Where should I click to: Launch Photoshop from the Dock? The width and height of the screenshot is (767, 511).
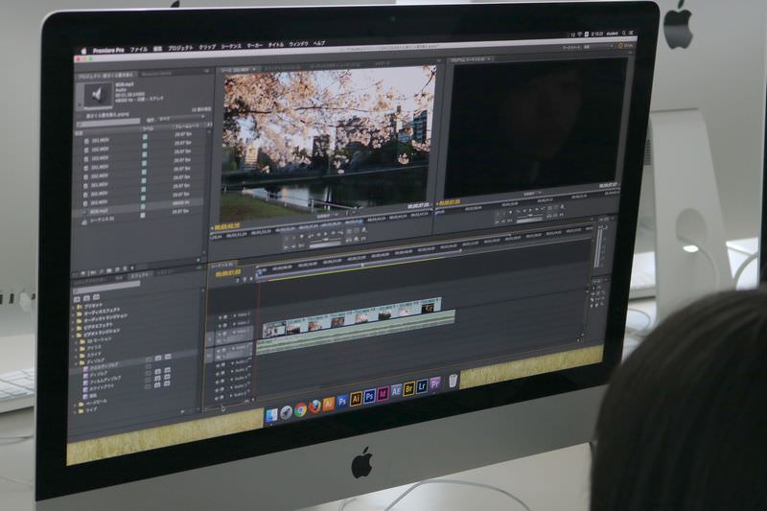(369, 395)
